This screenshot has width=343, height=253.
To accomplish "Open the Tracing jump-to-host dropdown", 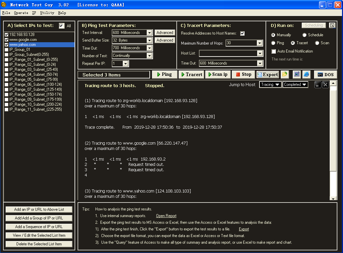I will click(x=270, y=85).
